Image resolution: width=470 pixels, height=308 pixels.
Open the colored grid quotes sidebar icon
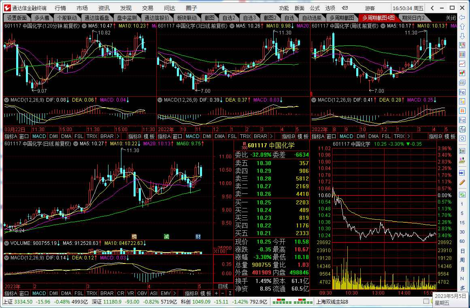coord(462,55)
